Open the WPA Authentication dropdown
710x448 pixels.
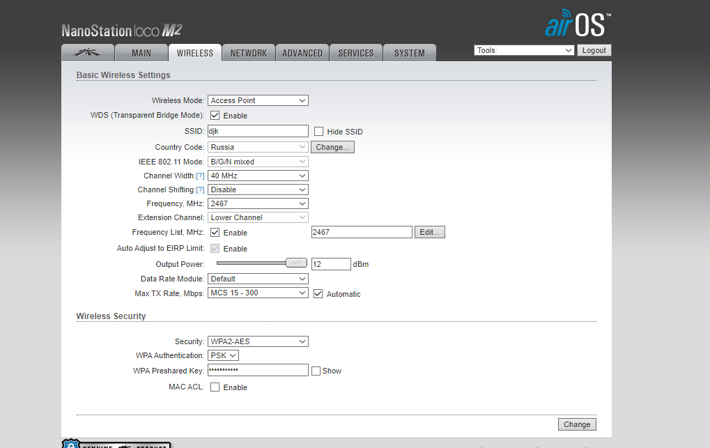pyautogui.click(x=223, y=355)
